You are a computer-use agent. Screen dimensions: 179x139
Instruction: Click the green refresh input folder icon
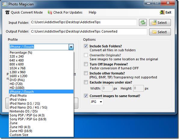click(x=143, y=22)
